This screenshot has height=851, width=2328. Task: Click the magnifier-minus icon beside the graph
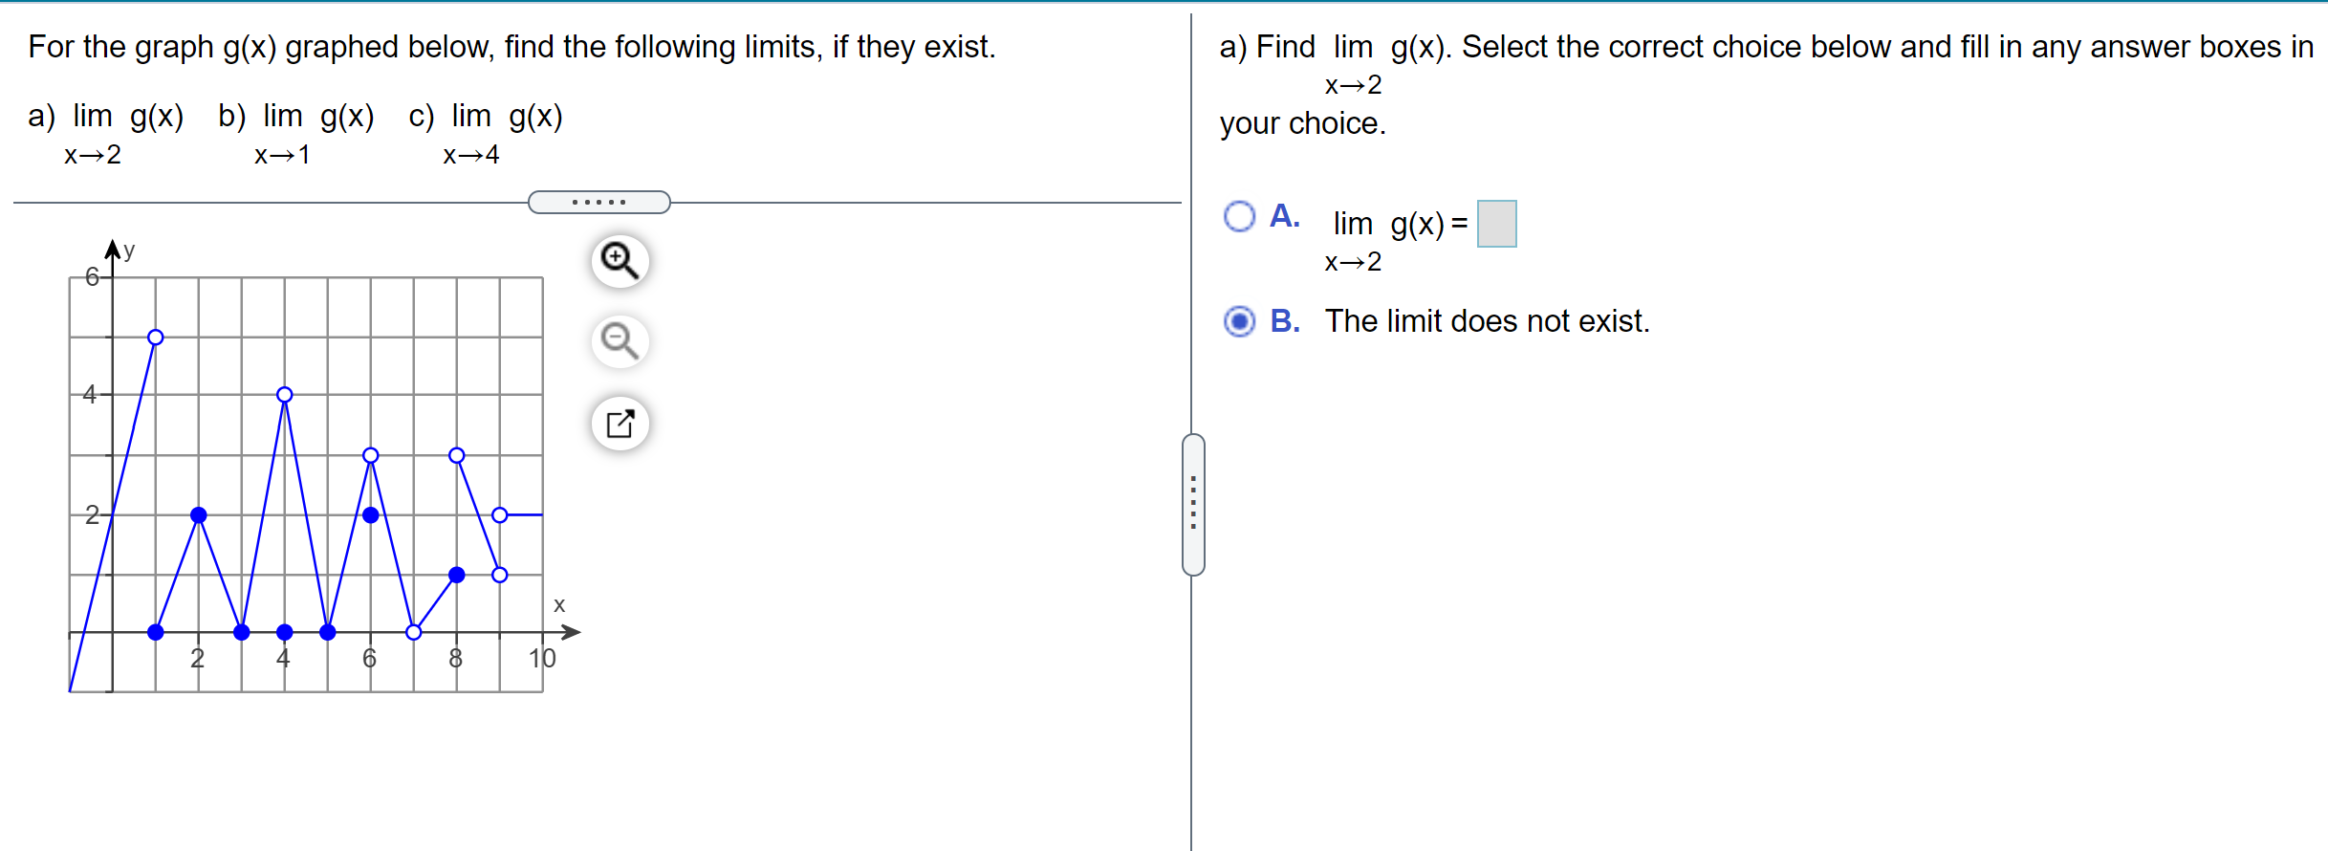coord(620,341)
